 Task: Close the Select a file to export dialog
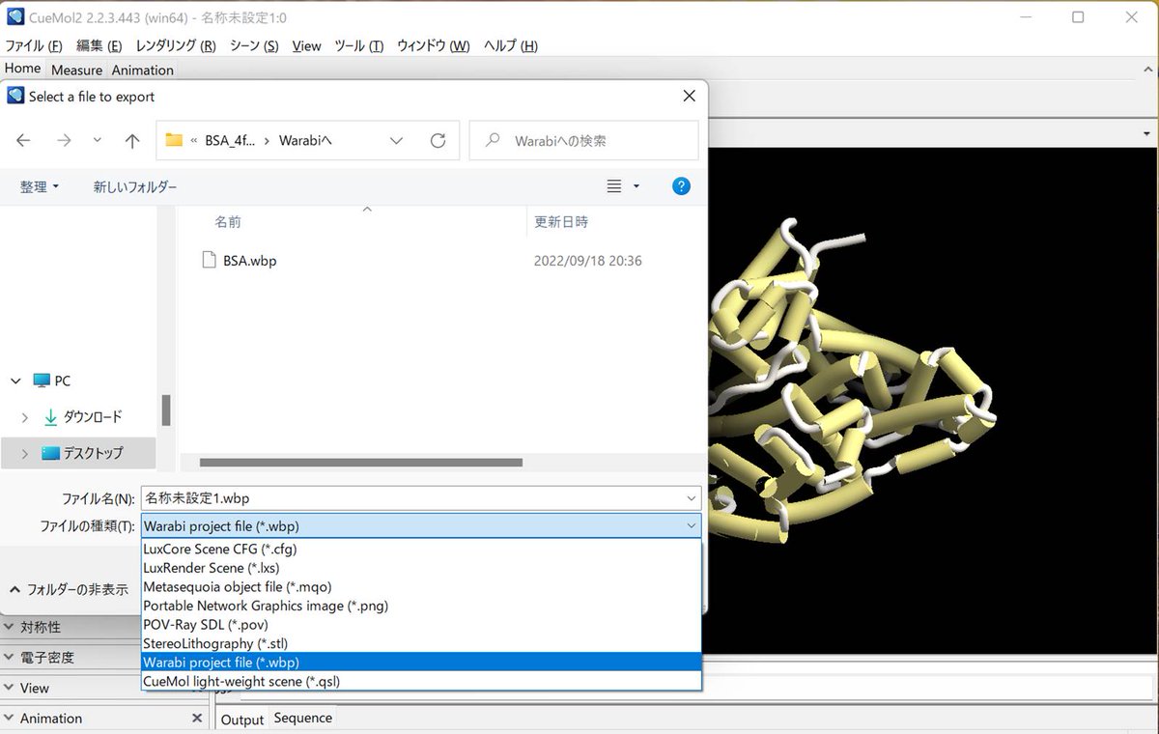(689, 96)
